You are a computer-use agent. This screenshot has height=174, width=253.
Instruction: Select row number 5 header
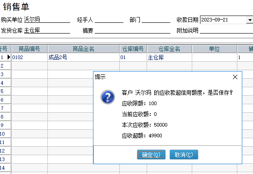tap(5, 91)
